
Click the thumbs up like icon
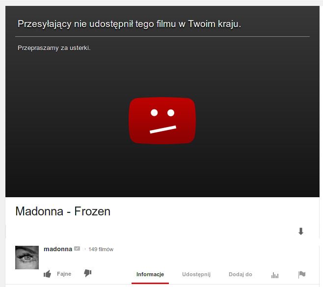tap(48, 274)
